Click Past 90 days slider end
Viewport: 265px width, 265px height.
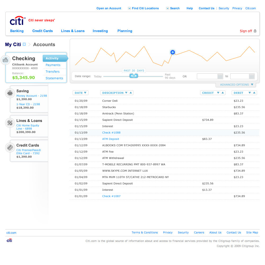tap(170, 76)
